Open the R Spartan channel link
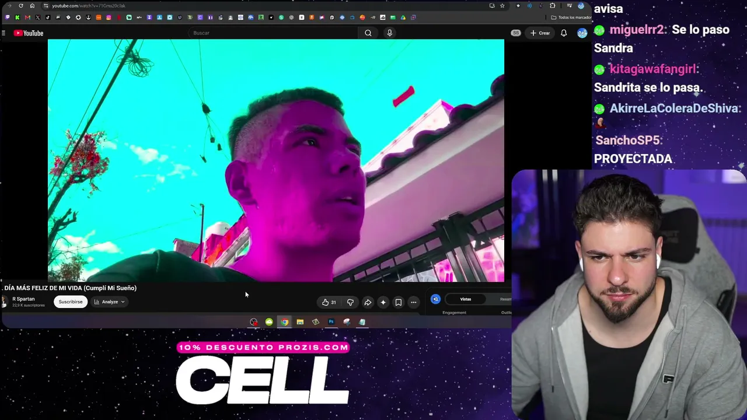 (23, 299)
